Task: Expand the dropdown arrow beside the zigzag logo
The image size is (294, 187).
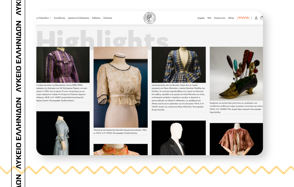Action: pos(251,18)
